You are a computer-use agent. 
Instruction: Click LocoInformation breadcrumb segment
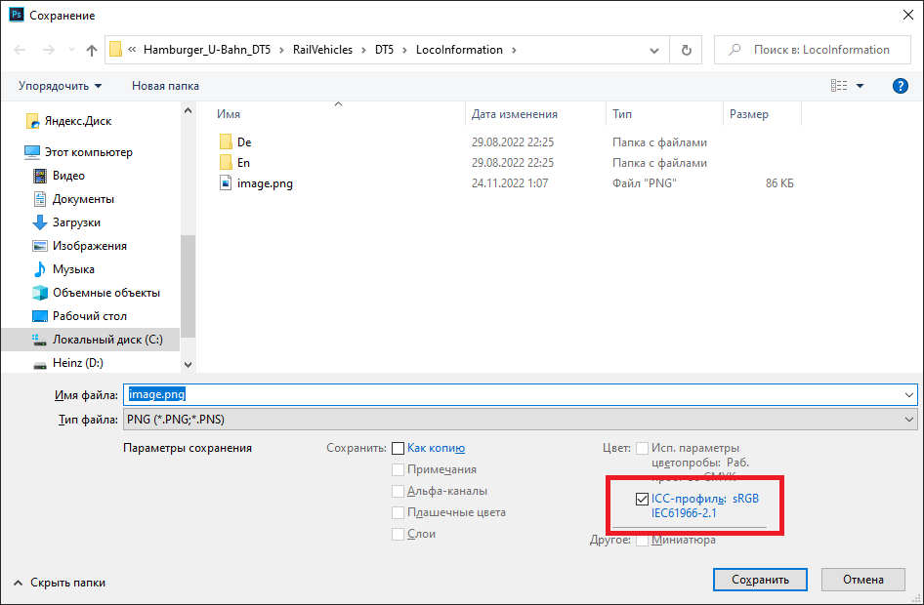pos(459,50)
